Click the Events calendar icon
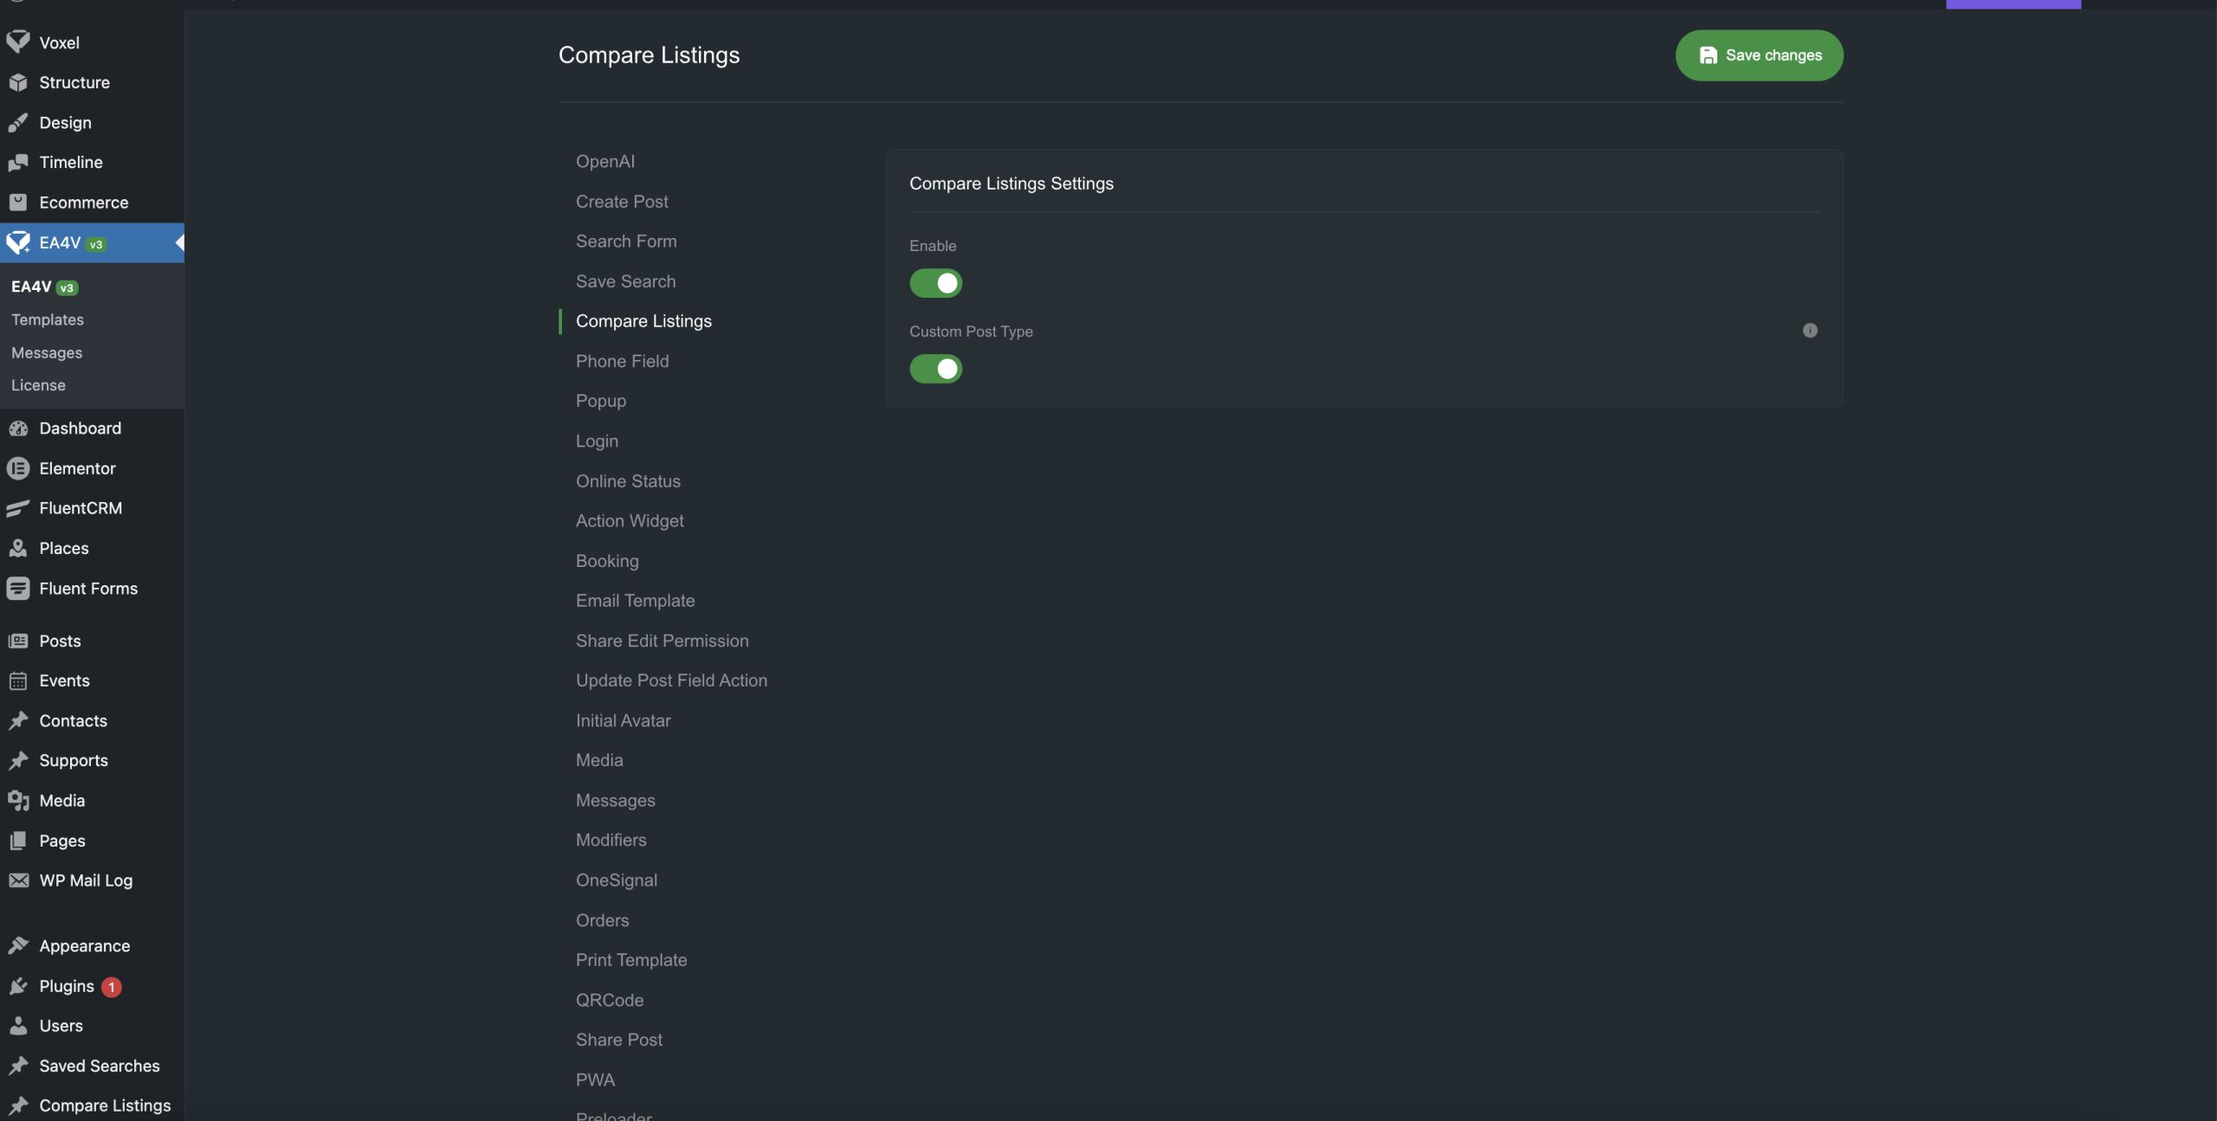 pos(18,681)
